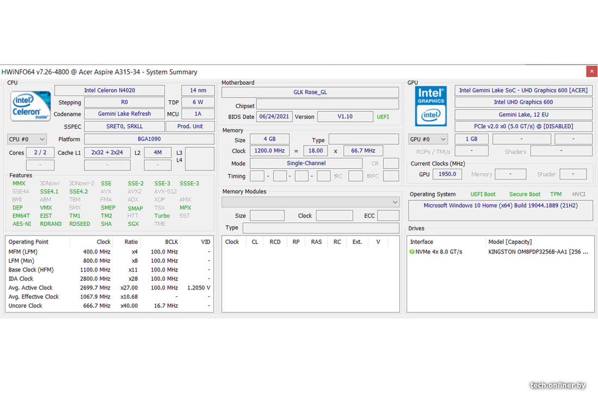
Task: Click the Intel Celeron inside logo
Action: pyautogui.click(x=31, y=106)
